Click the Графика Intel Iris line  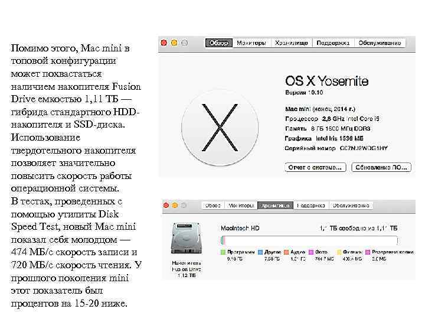324,139
